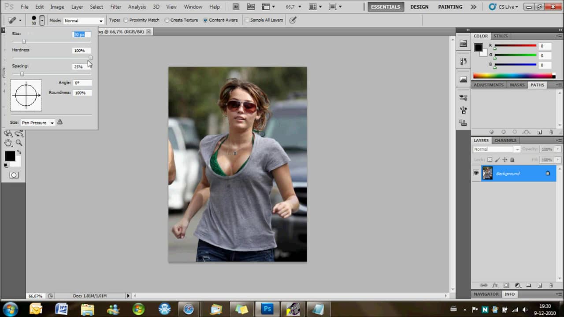Open the Pen Pressure size dropdown
The width and height of the screenshot is (564, 317).
click(37, 122)
